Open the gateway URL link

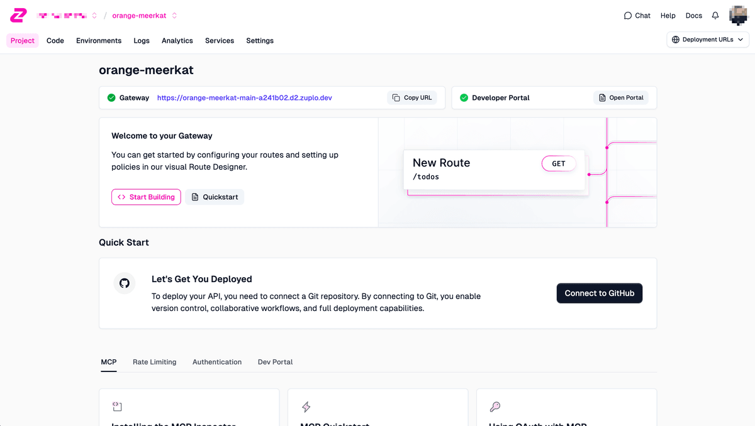[x=244, y=98]
